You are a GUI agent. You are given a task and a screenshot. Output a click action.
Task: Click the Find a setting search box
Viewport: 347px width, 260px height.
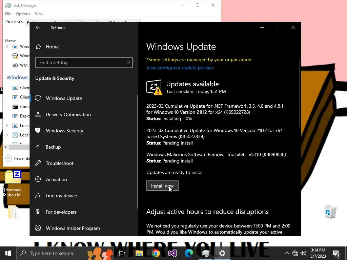point(84,63)
